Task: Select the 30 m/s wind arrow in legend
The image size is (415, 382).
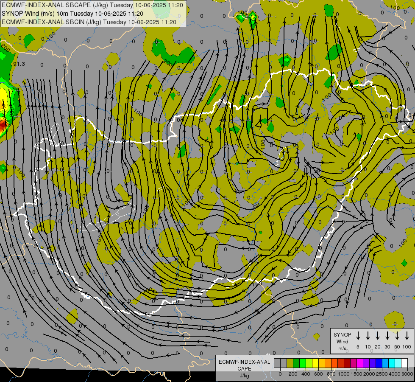Action: point(387,335)
